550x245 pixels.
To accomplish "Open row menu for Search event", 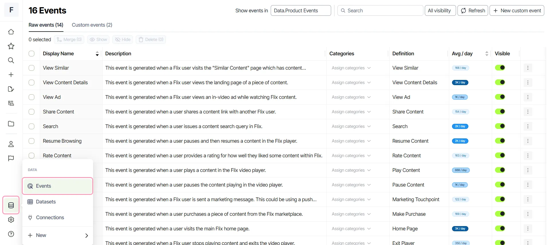I will 528,126.
